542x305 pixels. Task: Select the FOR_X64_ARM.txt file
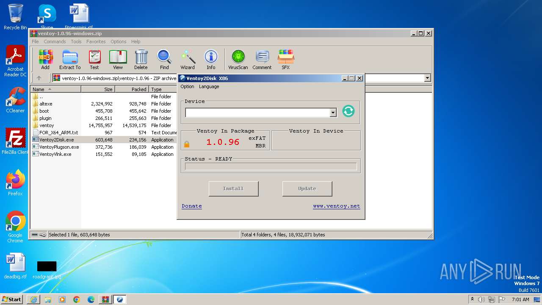coord(104,133)
